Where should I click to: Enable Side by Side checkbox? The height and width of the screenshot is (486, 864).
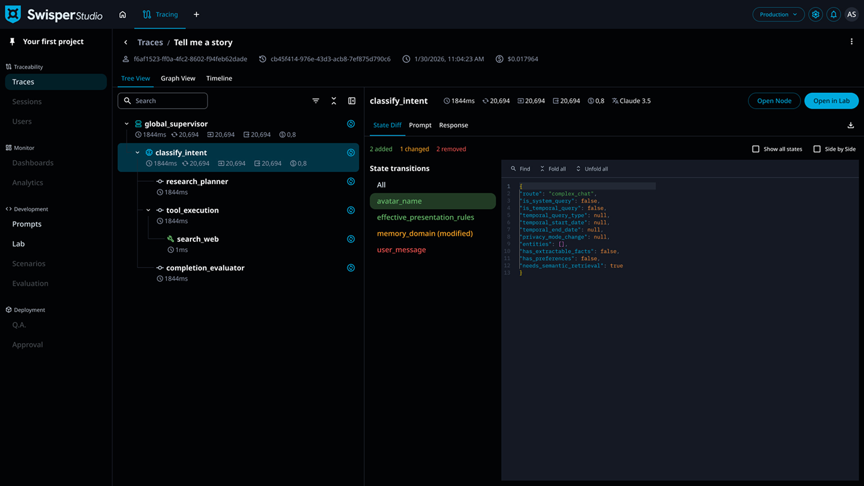817,149
